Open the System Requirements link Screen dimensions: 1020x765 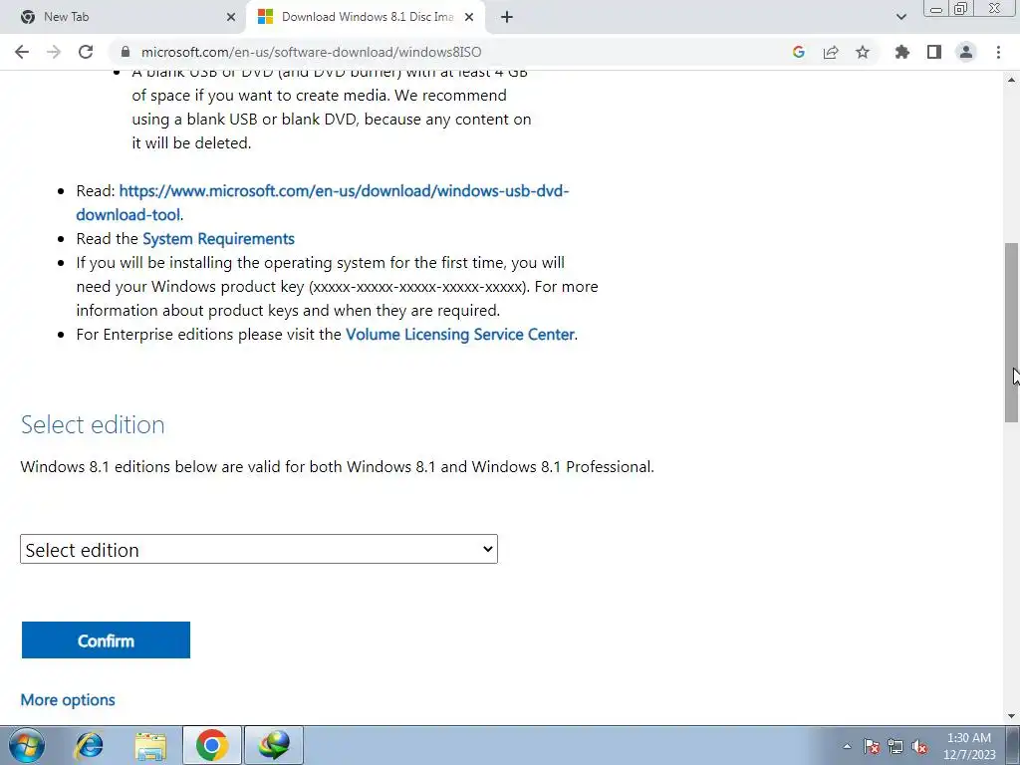pyautogui.click(x=218, y=239)
